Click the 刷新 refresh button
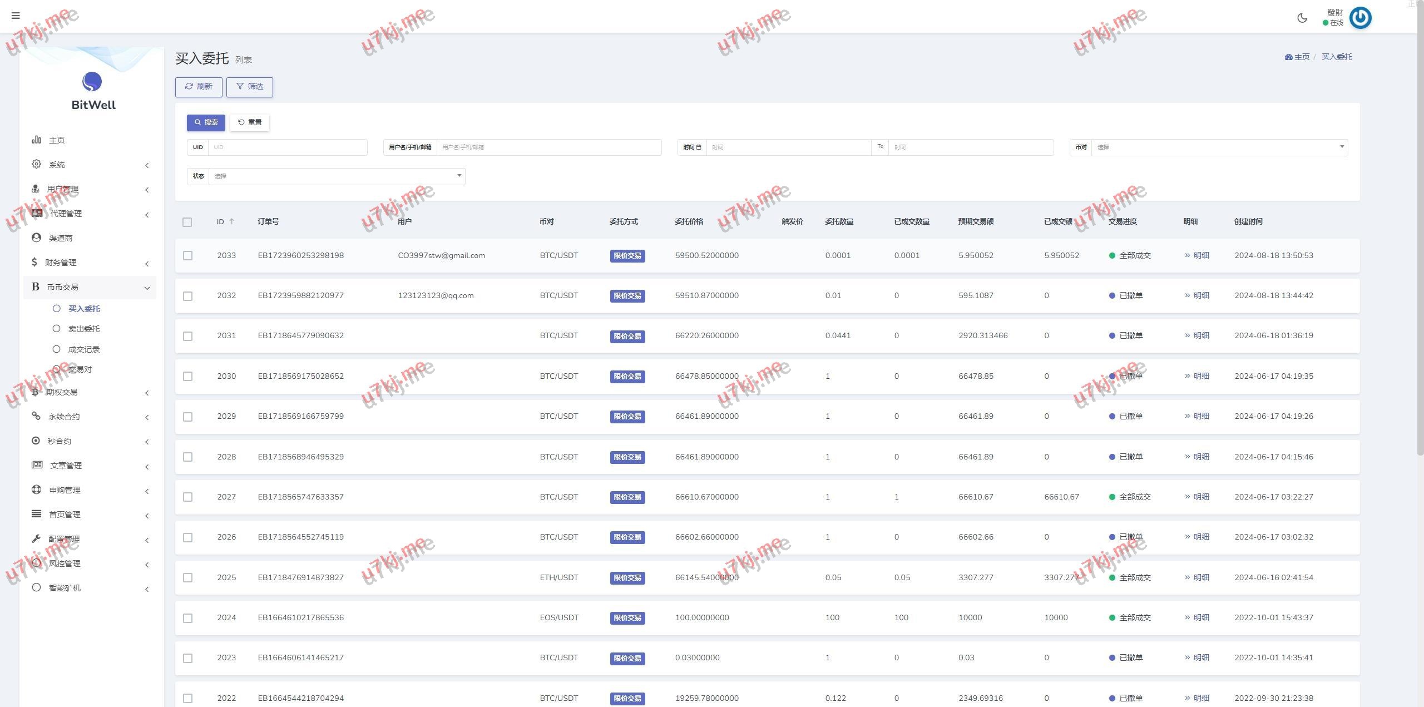The height and width of the screenshot is (707, 1424). [x=199, y=87]
